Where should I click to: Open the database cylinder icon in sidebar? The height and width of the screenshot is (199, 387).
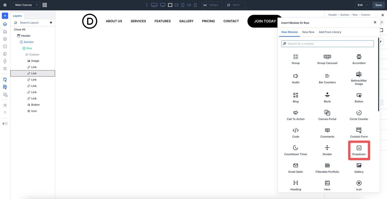(5, 39)
